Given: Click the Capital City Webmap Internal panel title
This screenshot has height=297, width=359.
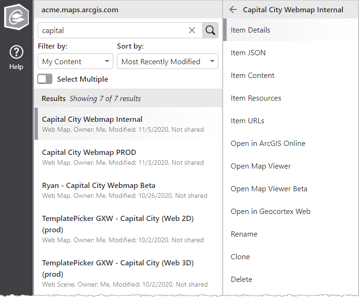Looking at the screenshot, I should pos(293,10).
